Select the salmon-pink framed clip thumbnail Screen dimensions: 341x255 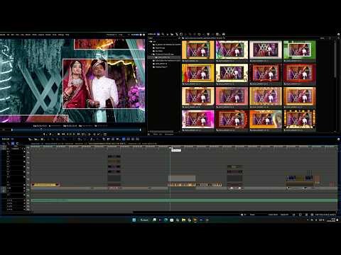tap(232, 96)
